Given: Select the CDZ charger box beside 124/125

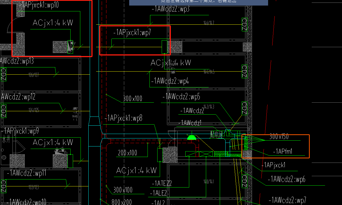Looking at the screenshot, I should click(x=3, y=111).
